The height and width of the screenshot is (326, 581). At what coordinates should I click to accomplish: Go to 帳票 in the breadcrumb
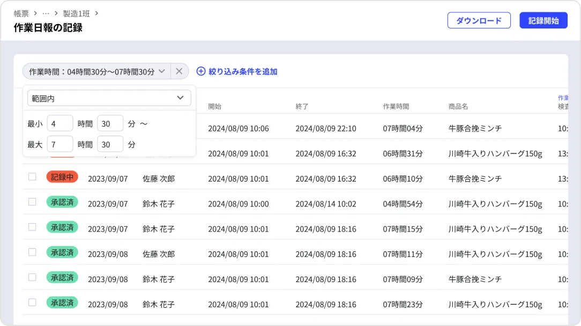(21, 13)
